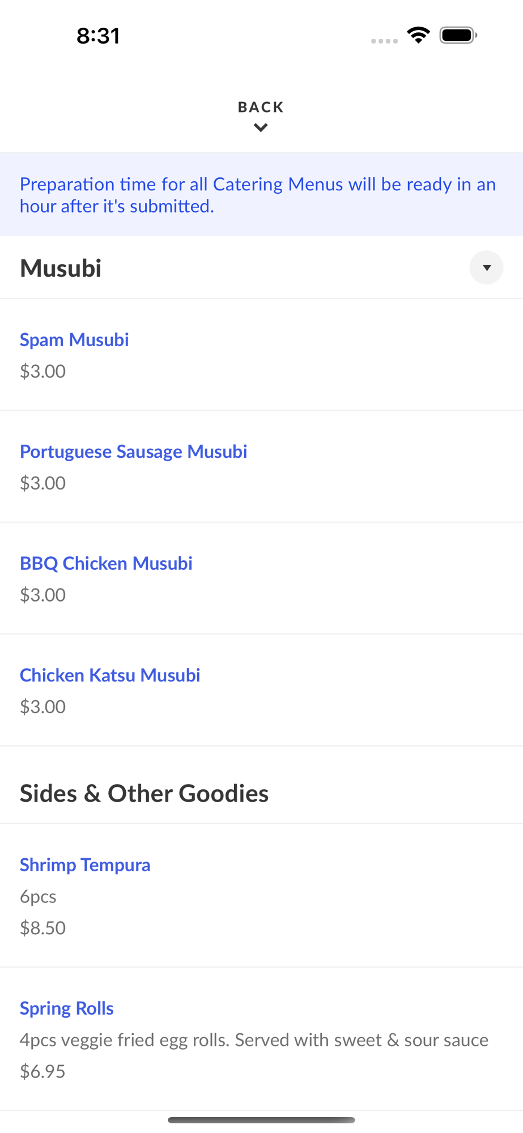The width and height of the screenshot is (523, 1133).
Task: Tap the BACK label at top
Action: point(261,107)
